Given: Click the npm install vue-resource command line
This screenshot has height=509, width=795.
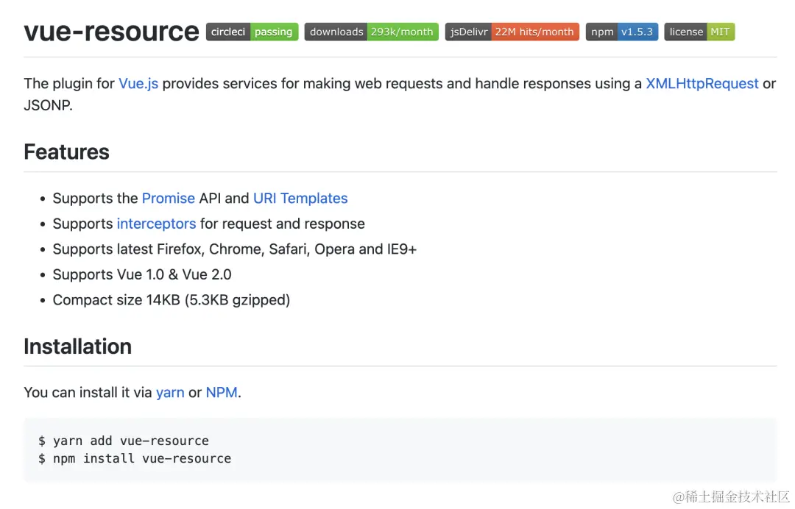Looking at the screenshot, I should point(135,459).
